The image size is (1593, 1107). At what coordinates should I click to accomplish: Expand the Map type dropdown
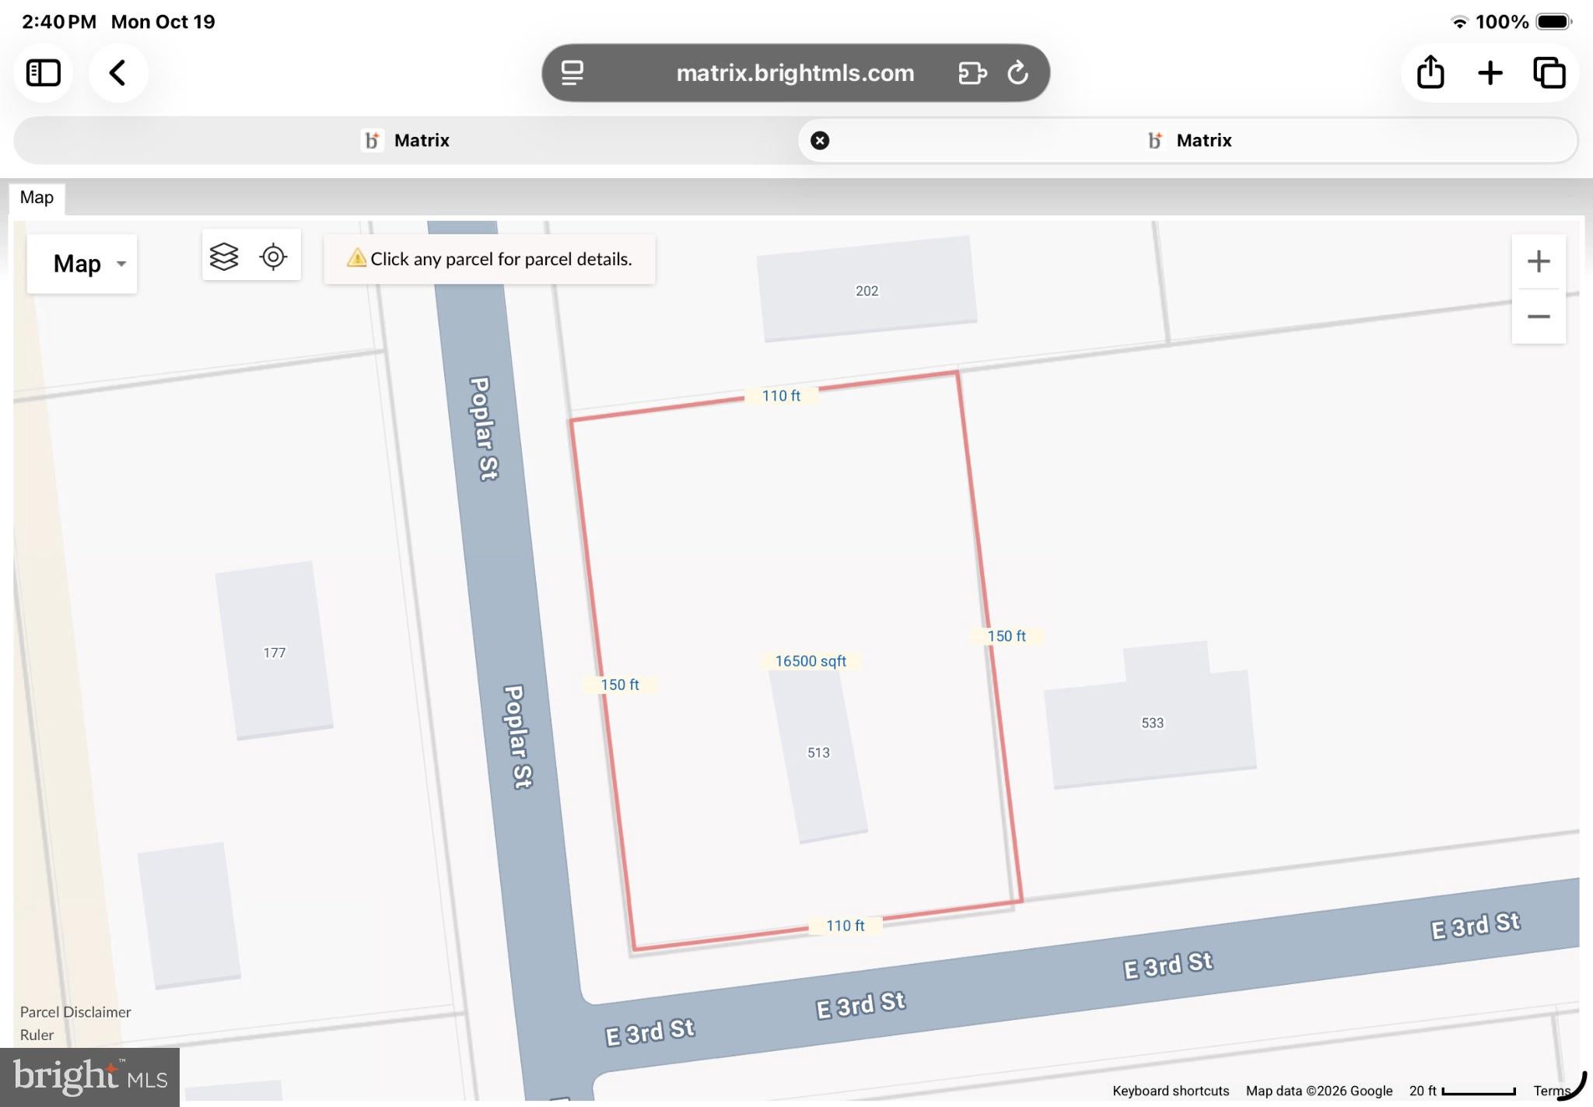pyautogui.click(x=82, y=264)
